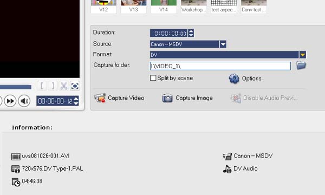Viewport: 325px width, 195px height.
Task: Click the Capture folder path field
Action: (220, 66)
